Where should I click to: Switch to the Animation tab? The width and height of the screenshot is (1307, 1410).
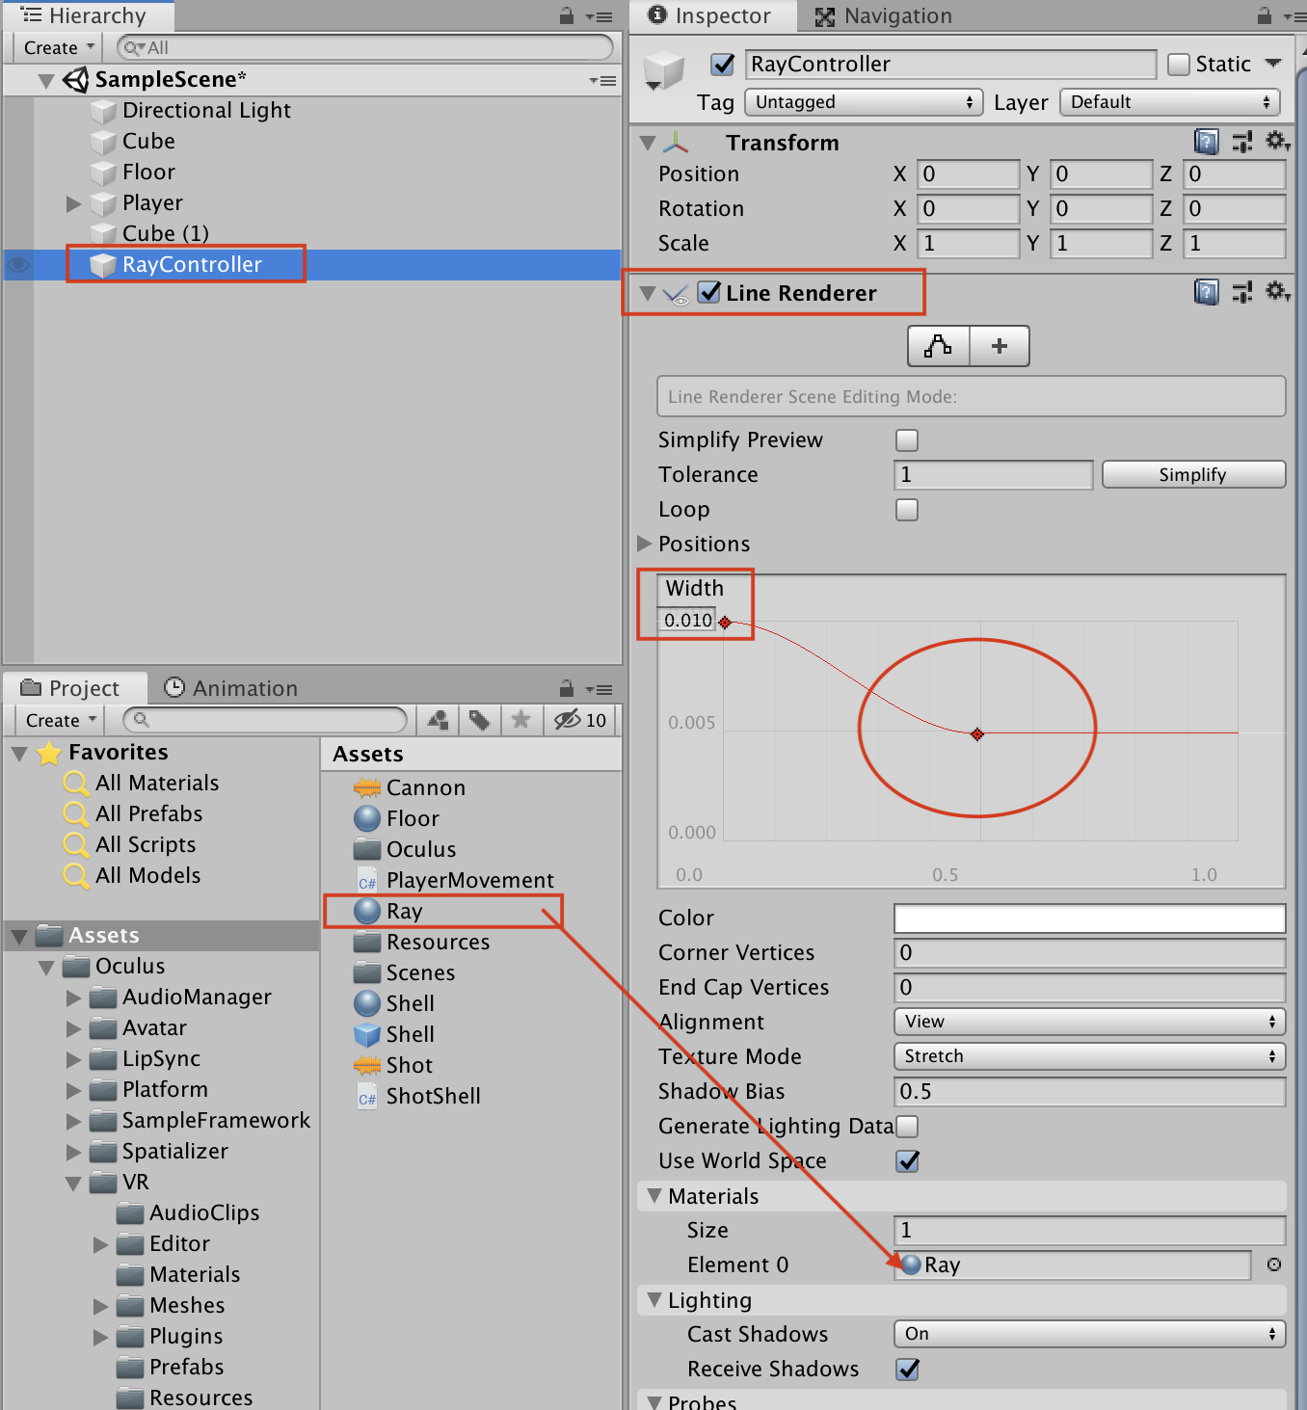click(x=231, y=688)
